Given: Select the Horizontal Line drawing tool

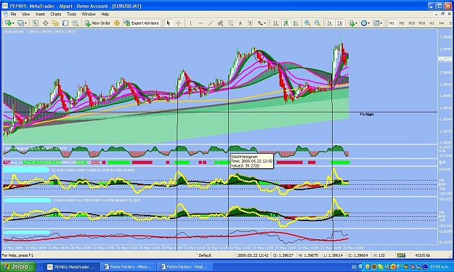Looking at the screenshot, I should 200,23.
